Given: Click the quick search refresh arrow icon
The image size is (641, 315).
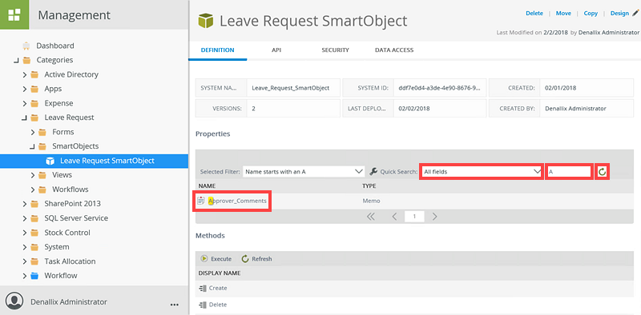Looking at the screenshot, I should pos(603,172).
